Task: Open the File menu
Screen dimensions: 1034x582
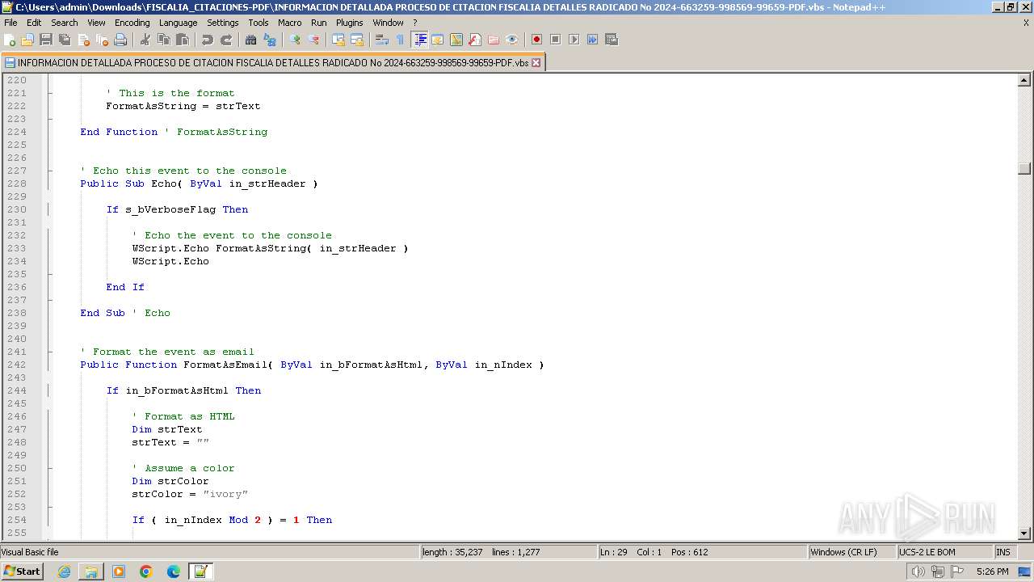Action: tap(11, 23)
